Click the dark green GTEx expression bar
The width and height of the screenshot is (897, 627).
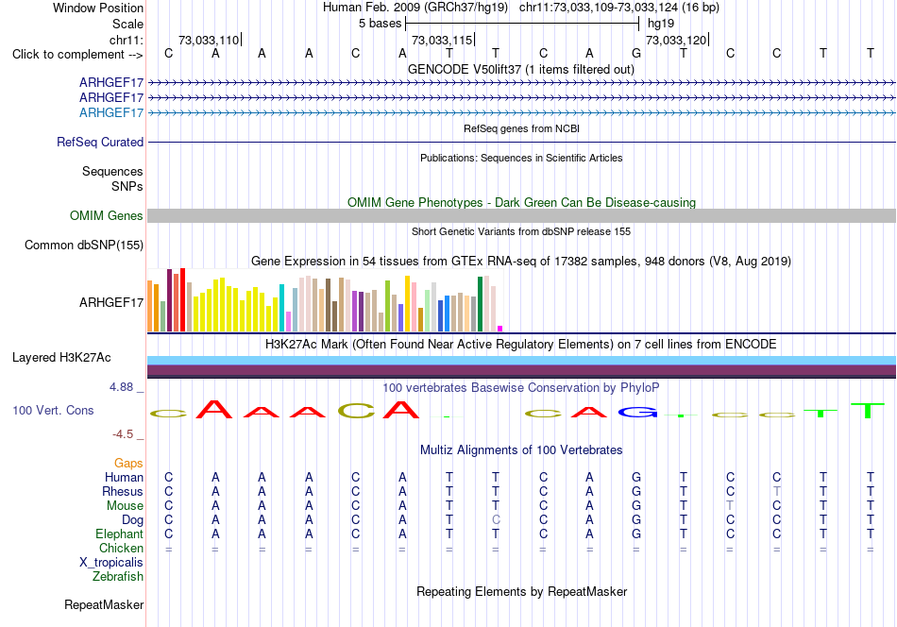coord(480,304)
